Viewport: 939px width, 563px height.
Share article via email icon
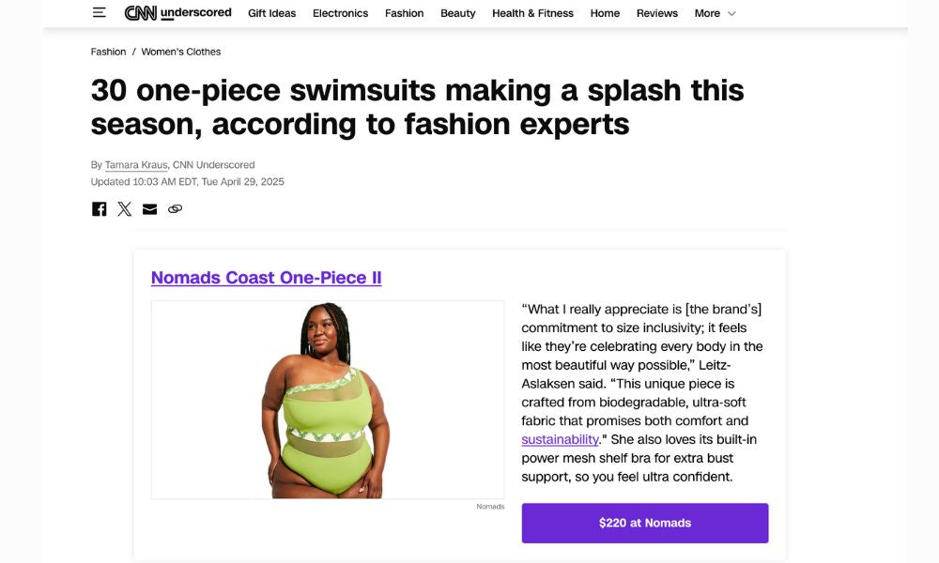click(x=149, y=209)
